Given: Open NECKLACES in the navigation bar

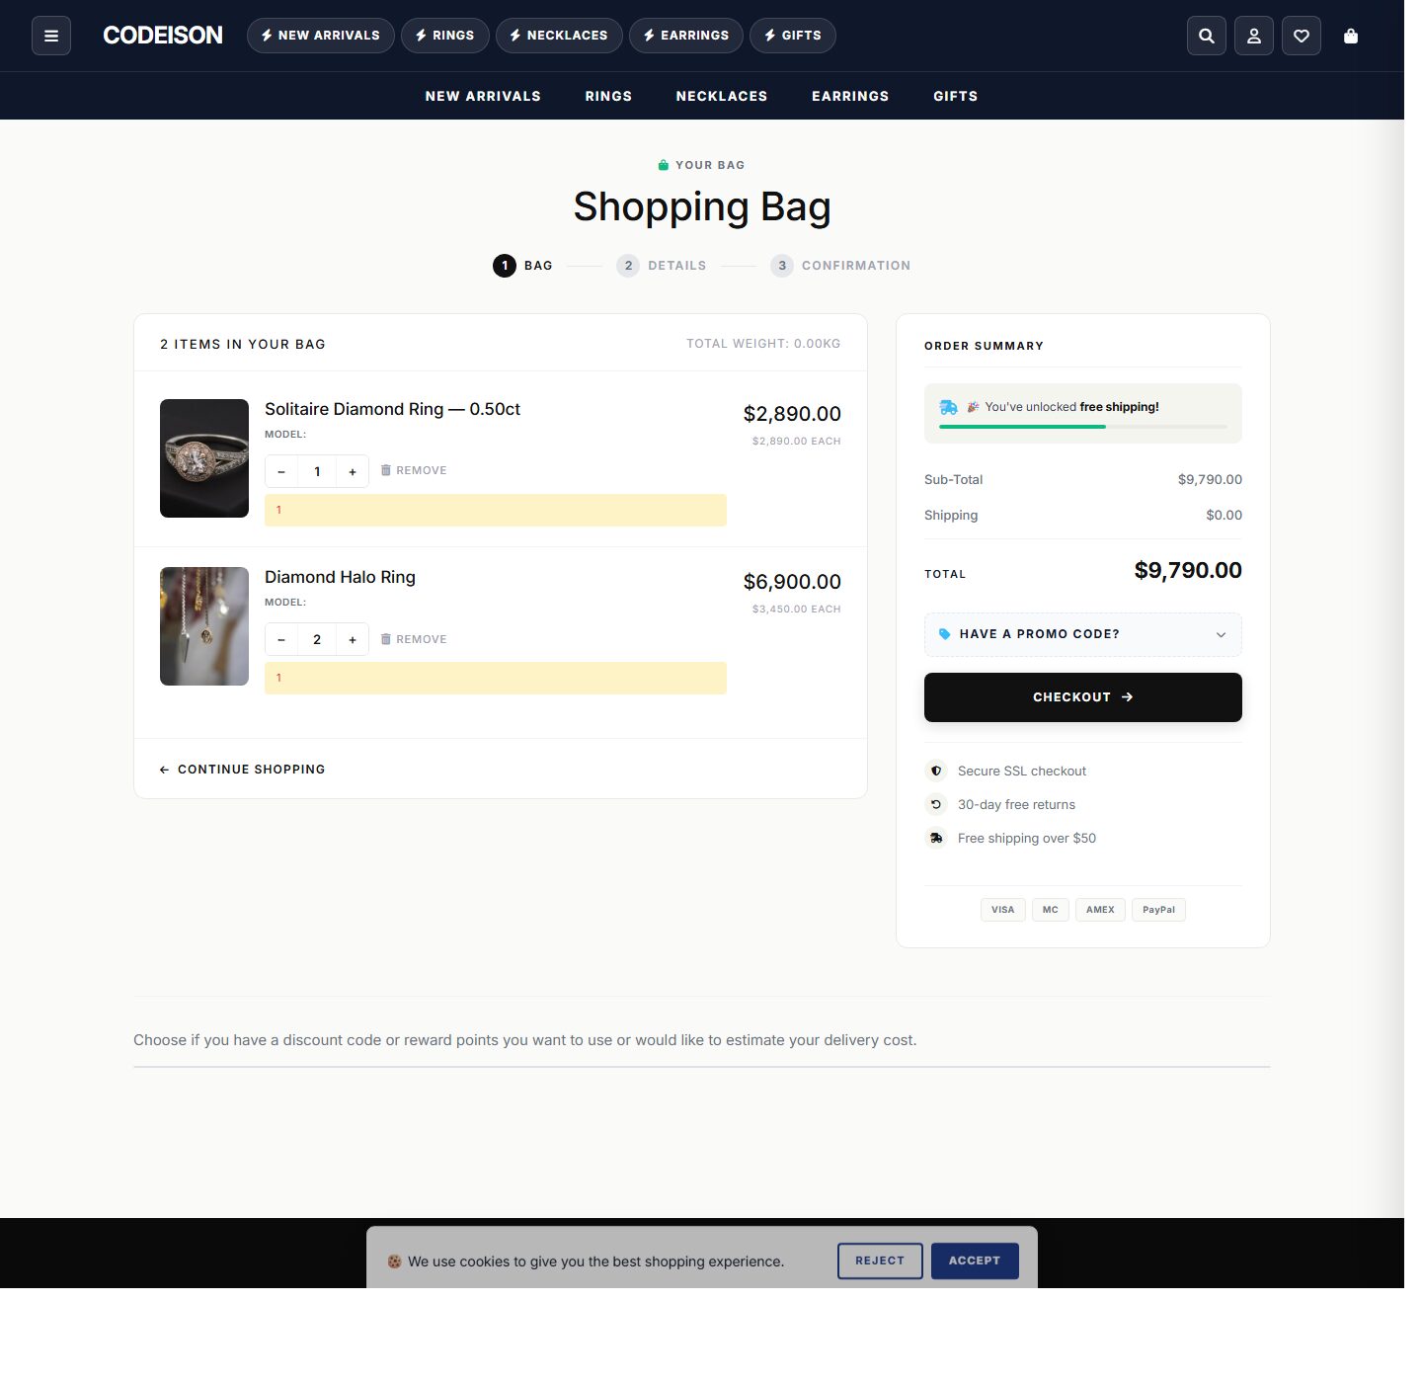Looking at the screenshot, I should pos(722,96).
